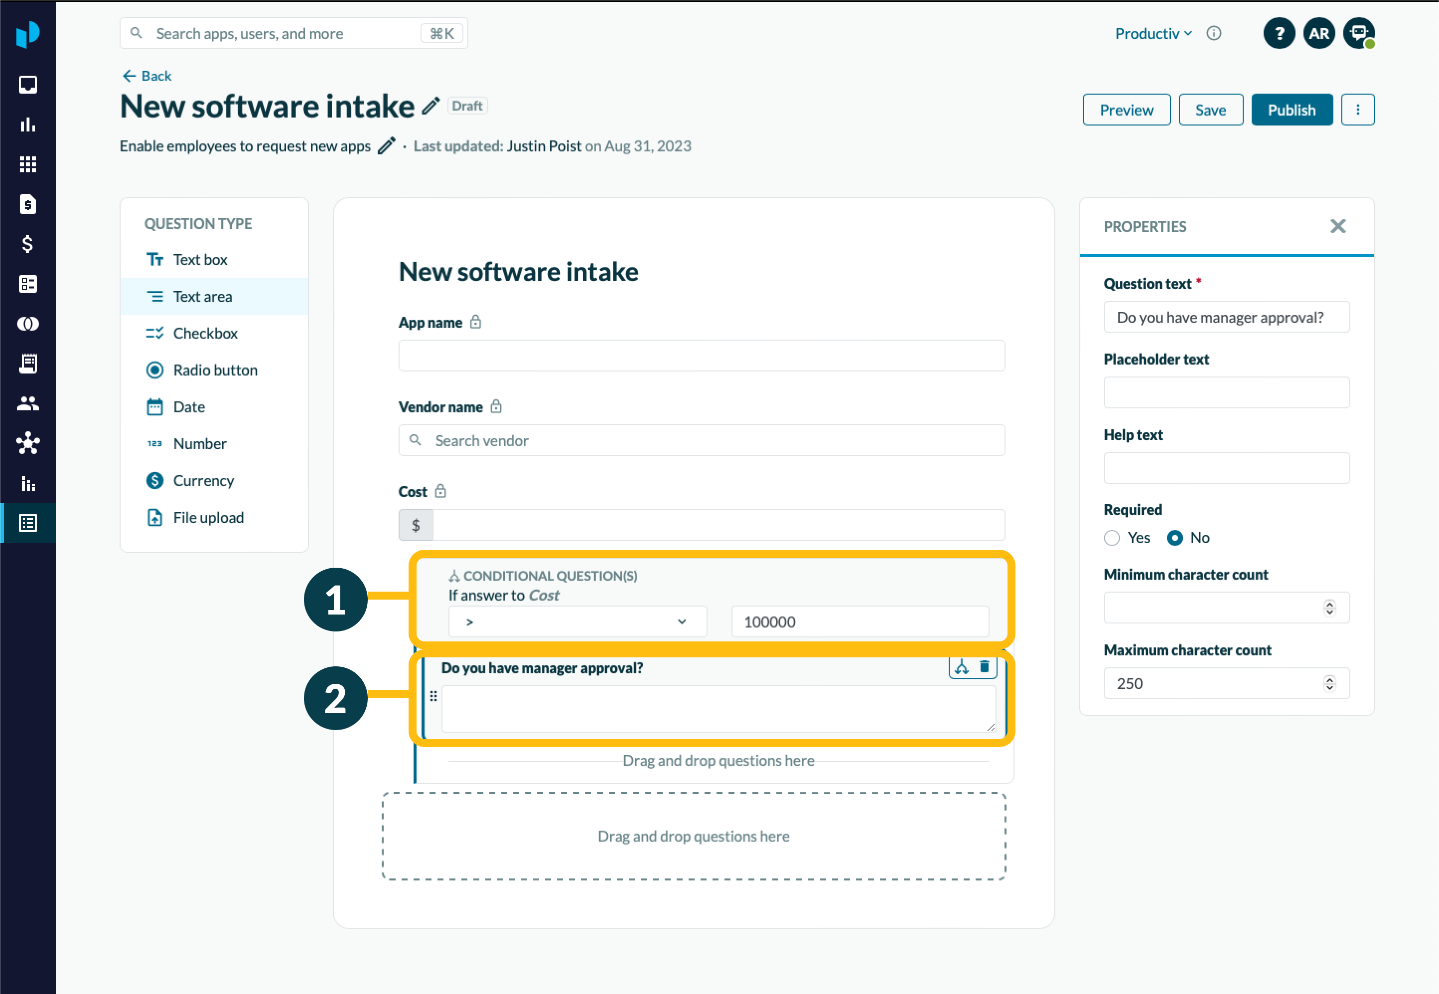
Task: Open the chatbot icon in top right
Action: [1359, 33]
